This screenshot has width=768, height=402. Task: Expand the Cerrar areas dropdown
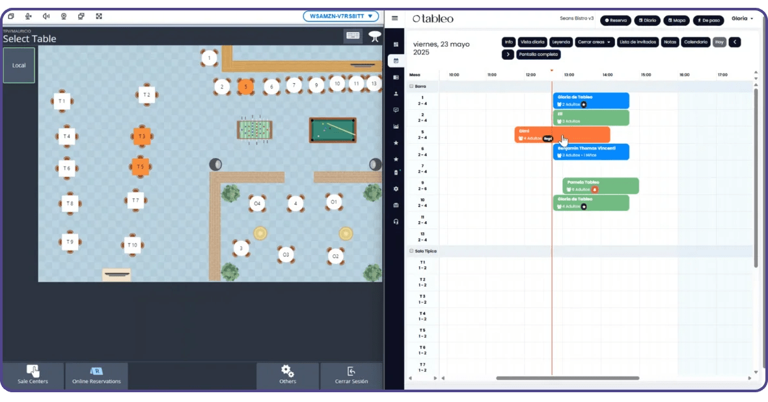[595, 42]
